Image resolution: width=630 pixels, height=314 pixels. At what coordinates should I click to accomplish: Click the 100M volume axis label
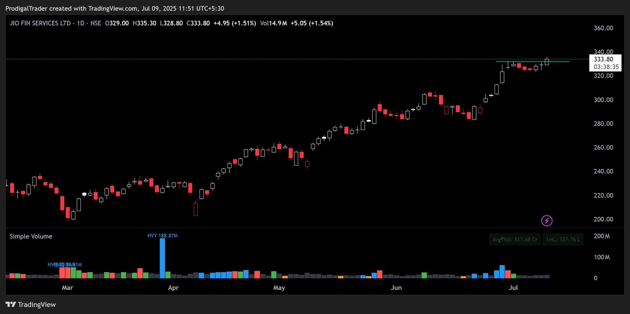click(x=602, y=257)
